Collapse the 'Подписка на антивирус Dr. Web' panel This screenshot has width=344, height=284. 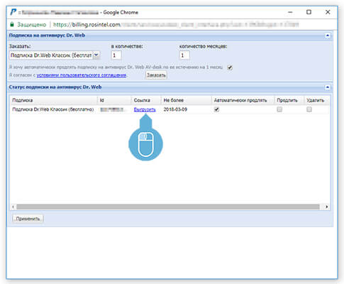pos(328,35)
